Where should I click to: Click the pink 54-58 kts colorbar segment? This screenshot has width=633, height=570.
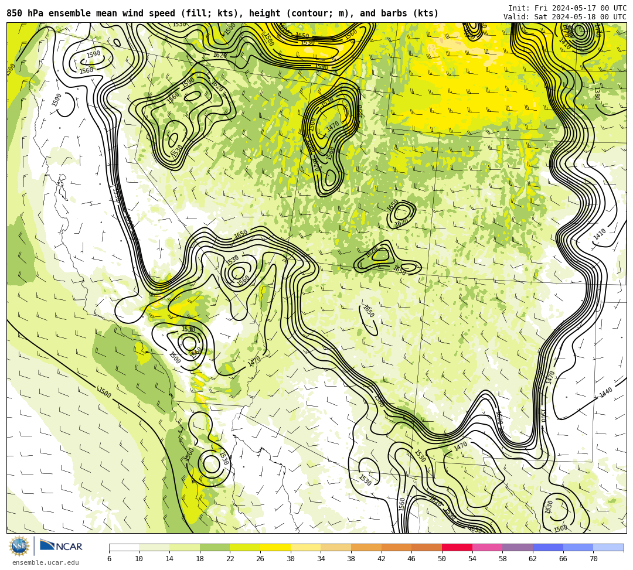(x=487, y=547)
